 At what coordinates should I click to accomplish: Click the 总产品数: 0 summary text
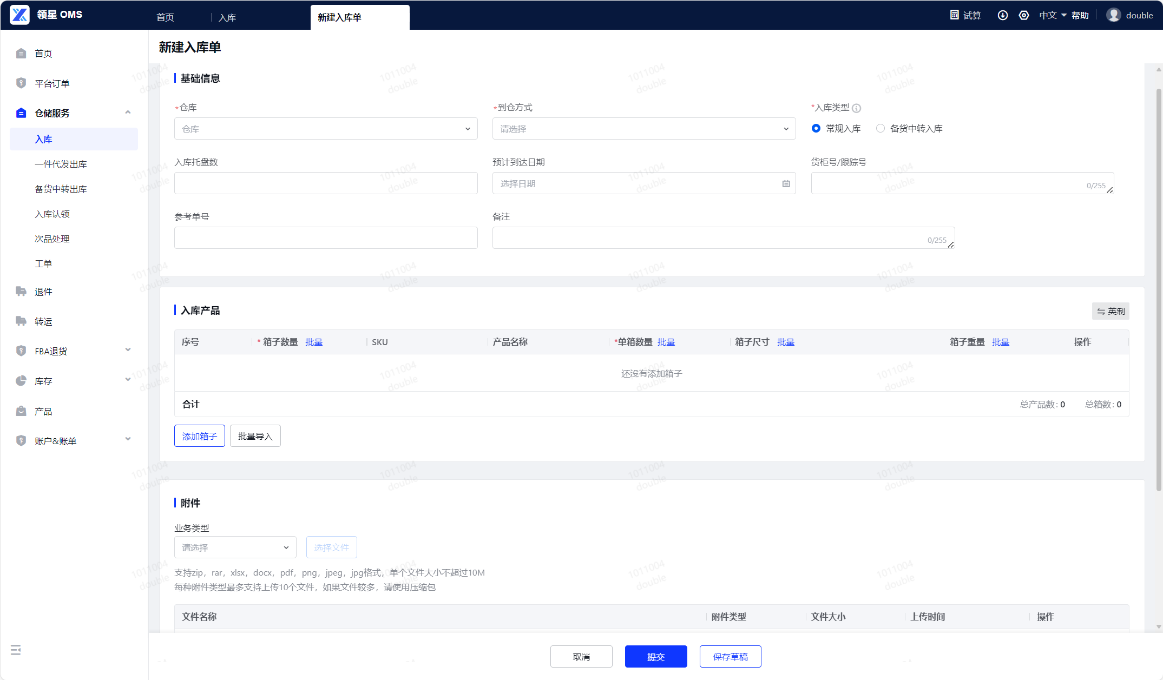pyautogui.click(x=1042, y=404)
